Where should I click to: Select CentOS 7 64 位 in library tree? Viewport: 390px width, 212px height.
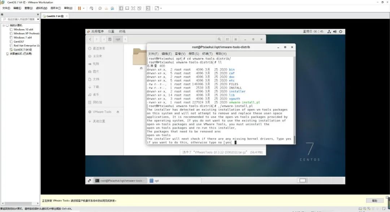coord(23,50)
